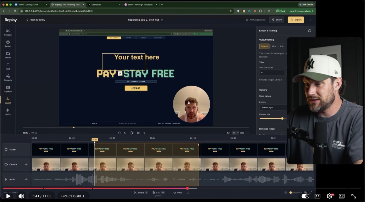Click the Share button
Viewport: 365px width, 202px height.
[277, 20]
